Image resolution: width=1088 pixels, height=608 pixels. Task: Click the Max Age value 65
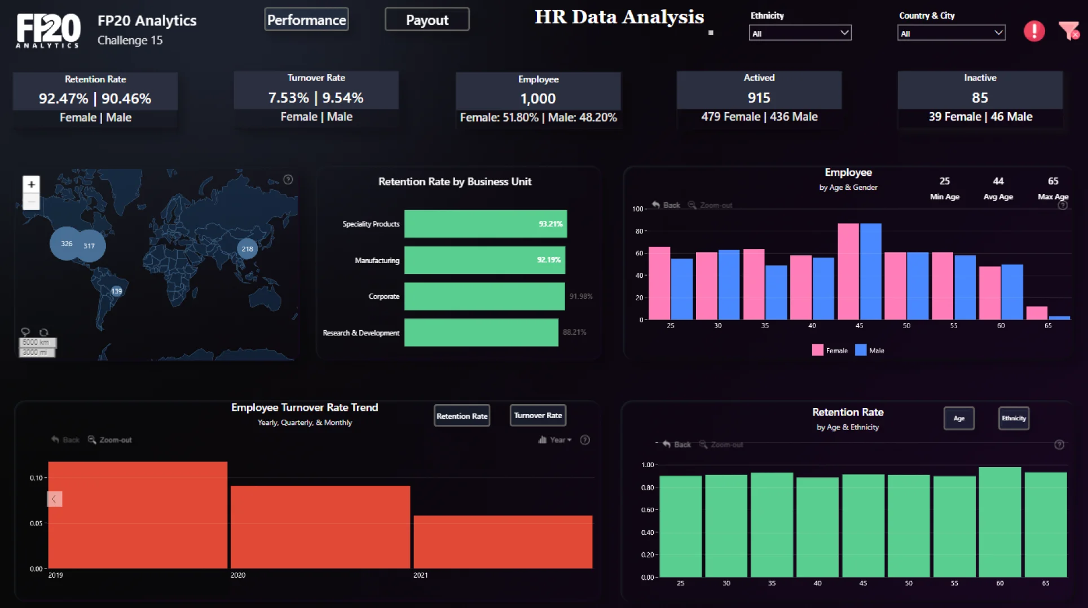pos(1052,181)
